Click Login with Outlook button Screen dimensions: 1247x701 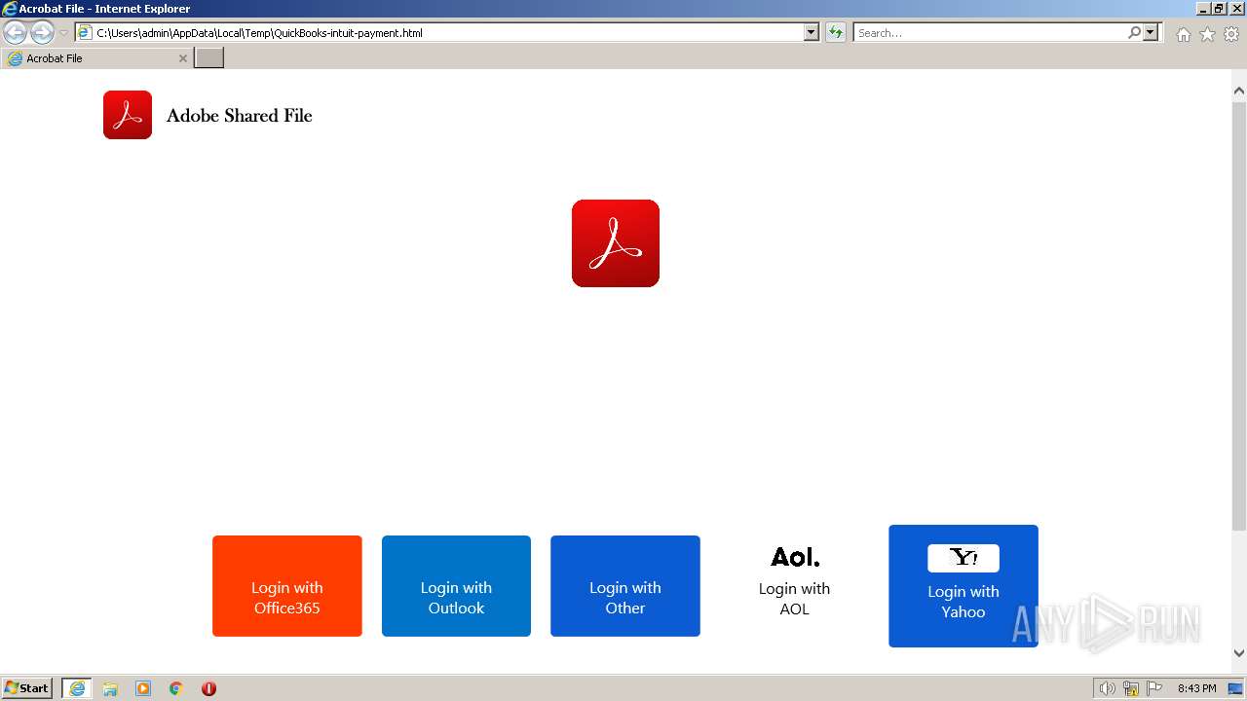click(456, 586)
